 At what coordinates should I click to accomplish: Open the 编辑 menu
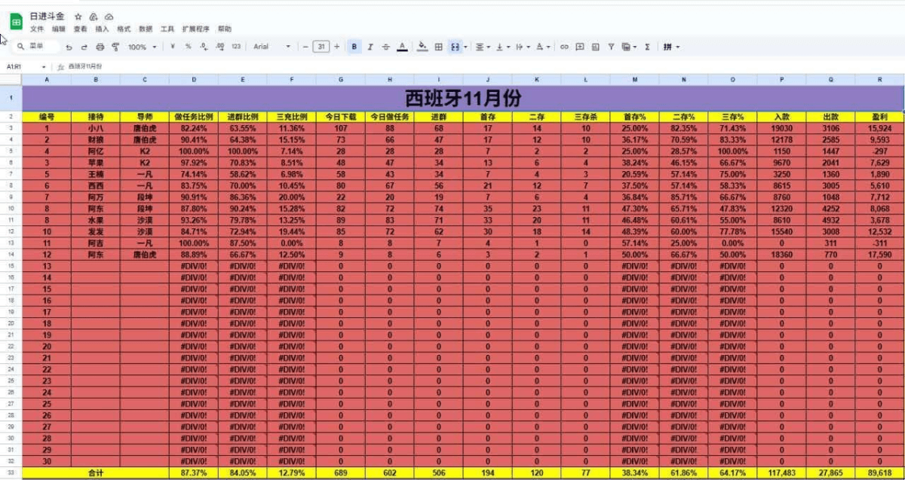tap(59, 29)
